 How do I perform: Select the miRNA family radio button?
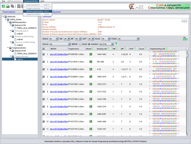click(x=80, y=44)
